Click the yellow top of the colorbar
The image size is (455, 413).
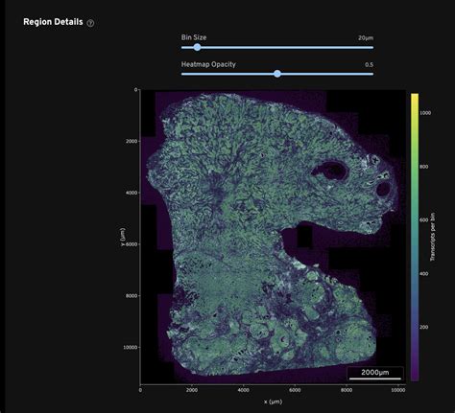[415, 96]
